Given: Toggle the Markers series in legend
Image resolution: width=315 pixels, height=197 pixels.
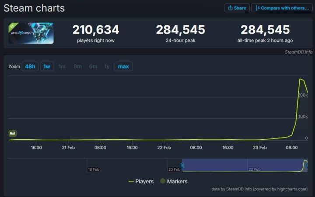Looking at the screenshot, I should pos(174,181).
